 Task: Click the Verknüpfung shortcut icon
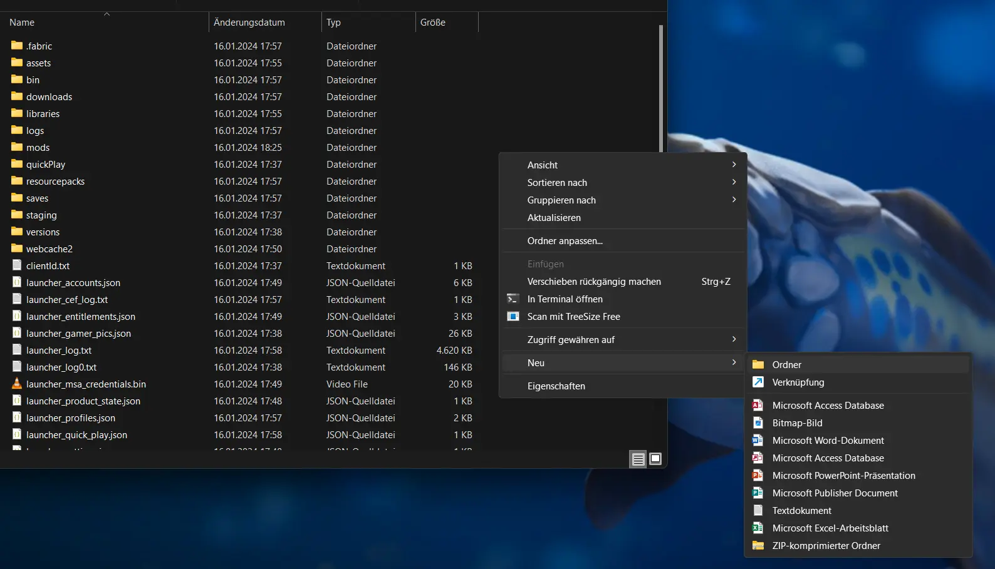[758, 382]
